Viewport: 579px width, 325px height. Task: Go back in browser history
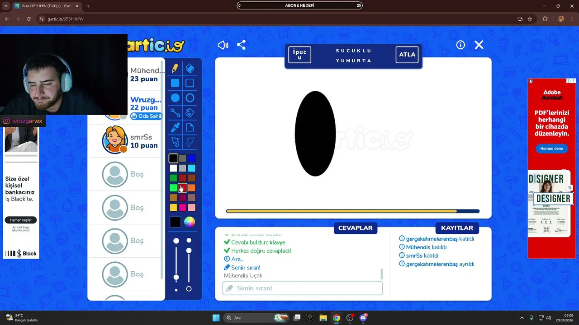(x=7, y=19)
